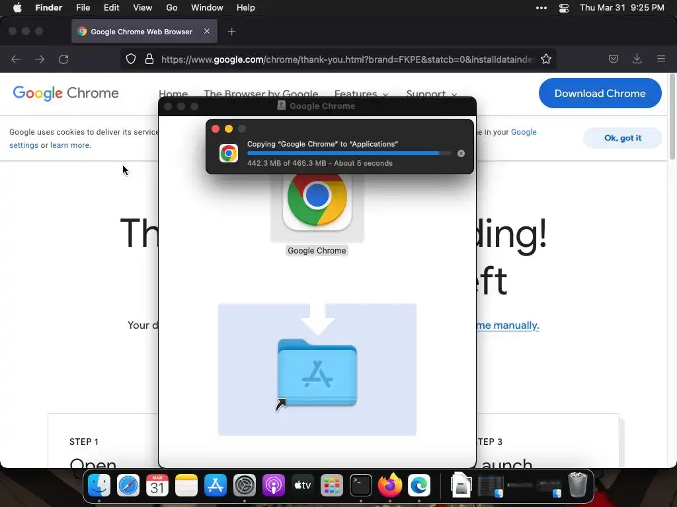
Task: Click the STEP 1 heading
Action: point(84,442)
